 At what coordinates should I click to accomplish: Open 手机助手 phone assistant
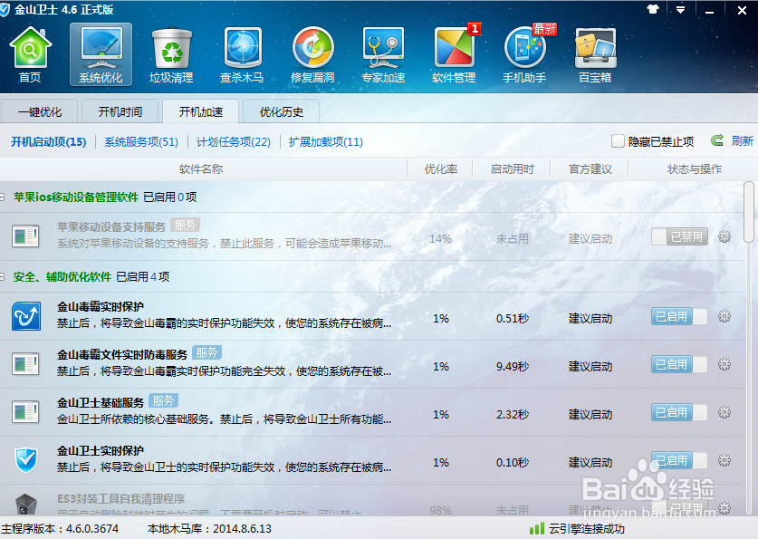[x=524, y=54]
